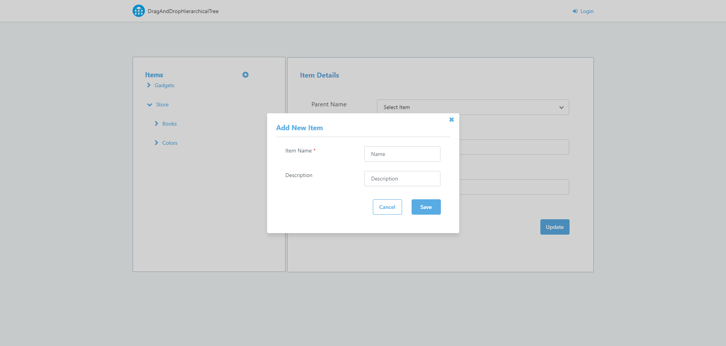
Task: Click the Update button
Action: [555, 227]
